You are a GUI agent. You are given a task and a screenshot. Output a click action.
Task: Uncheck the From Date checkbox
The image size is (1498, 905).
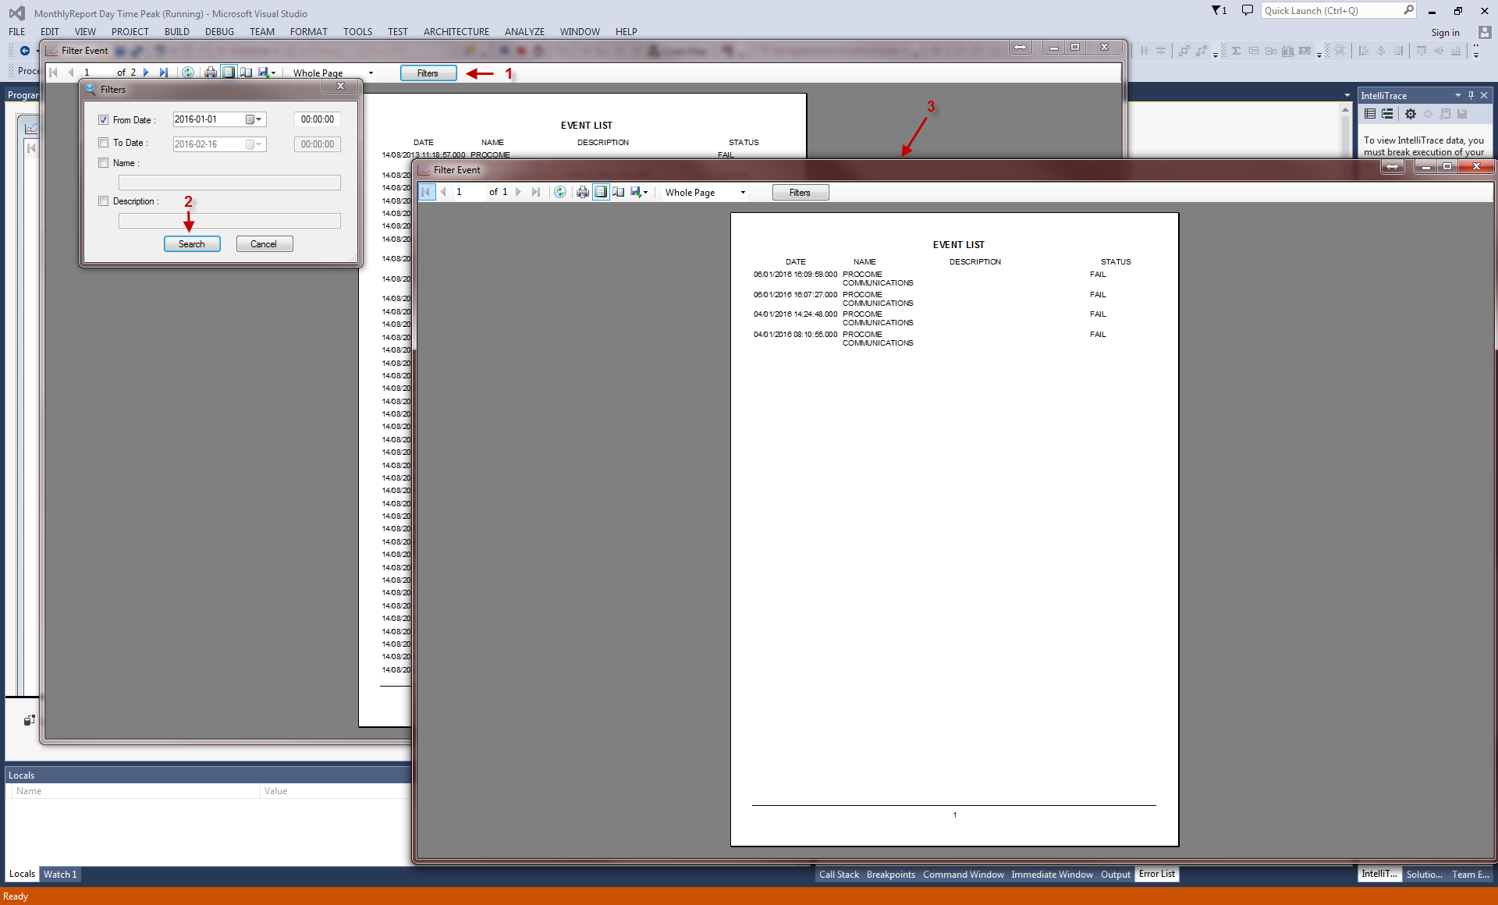tap(104, 120)
